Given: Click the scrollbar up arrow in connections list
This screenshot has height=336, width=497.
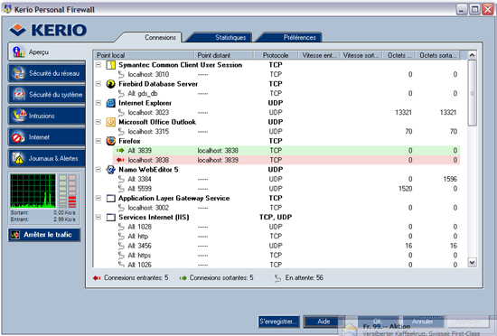Looking at the screenshot, I should click(472, 55).
